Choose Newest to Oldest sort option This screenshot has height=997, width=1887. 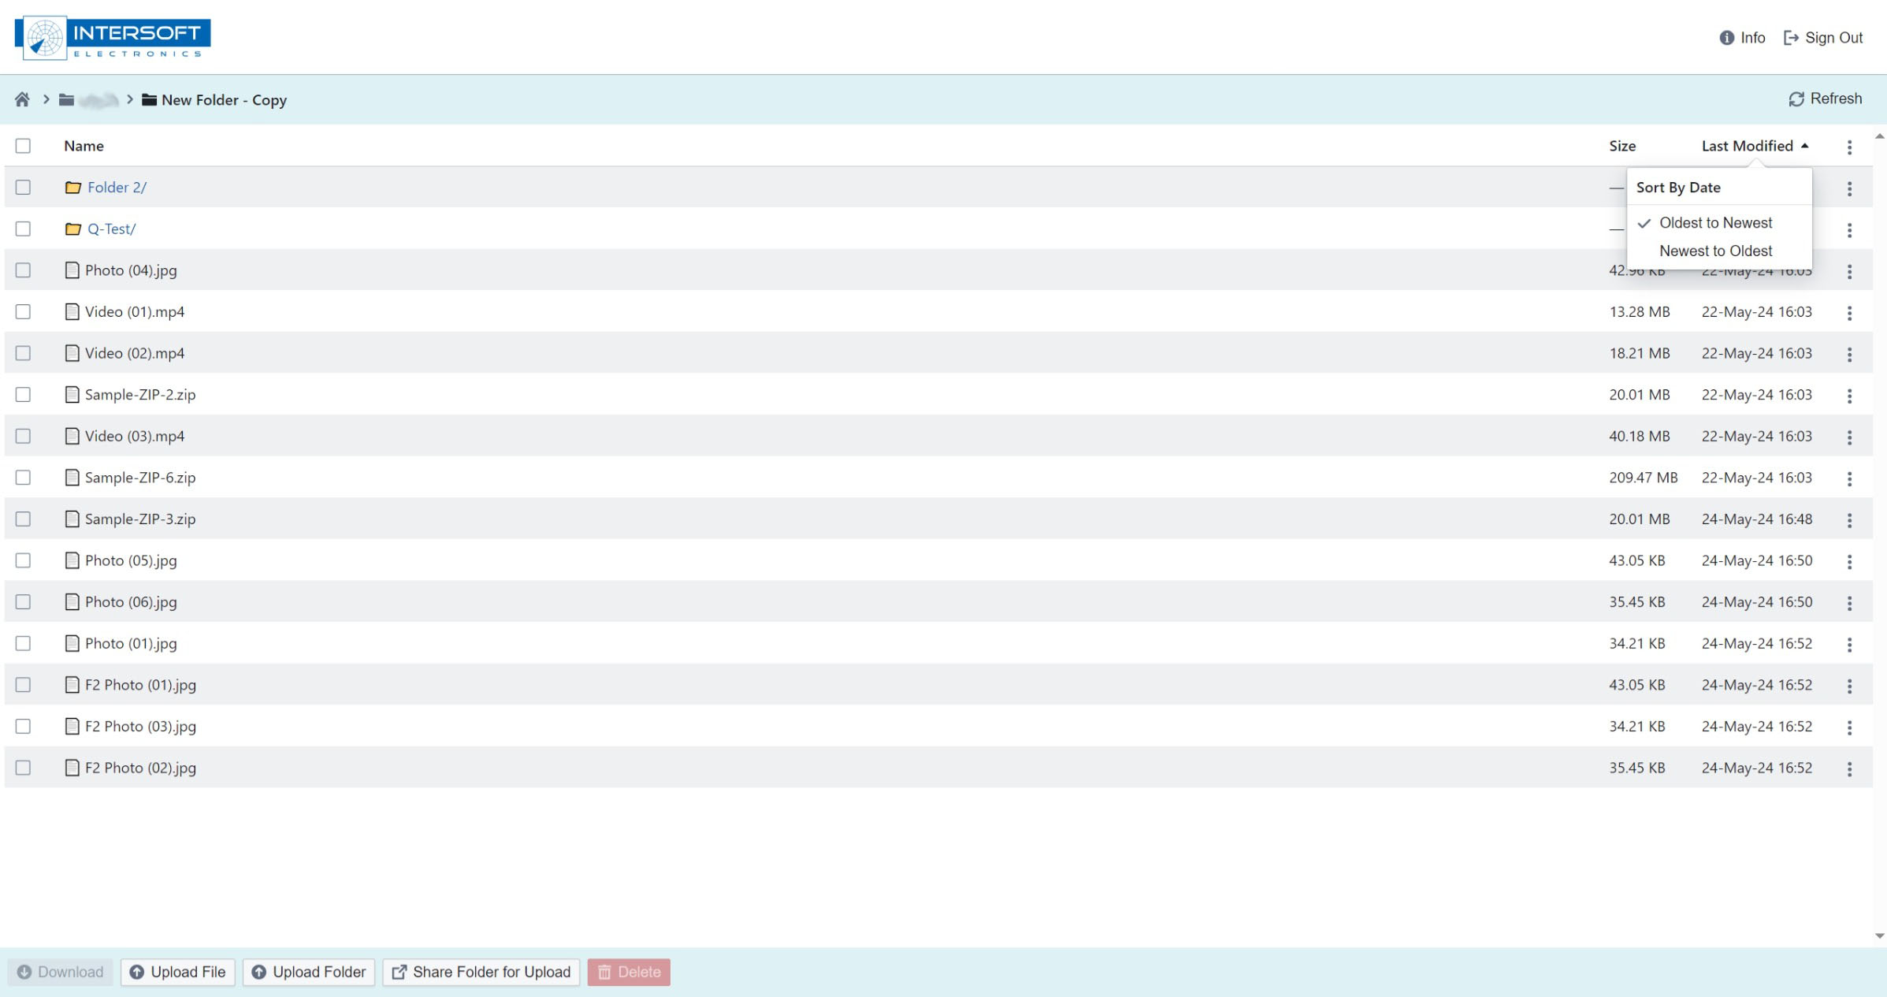(x=1715, y=251)
